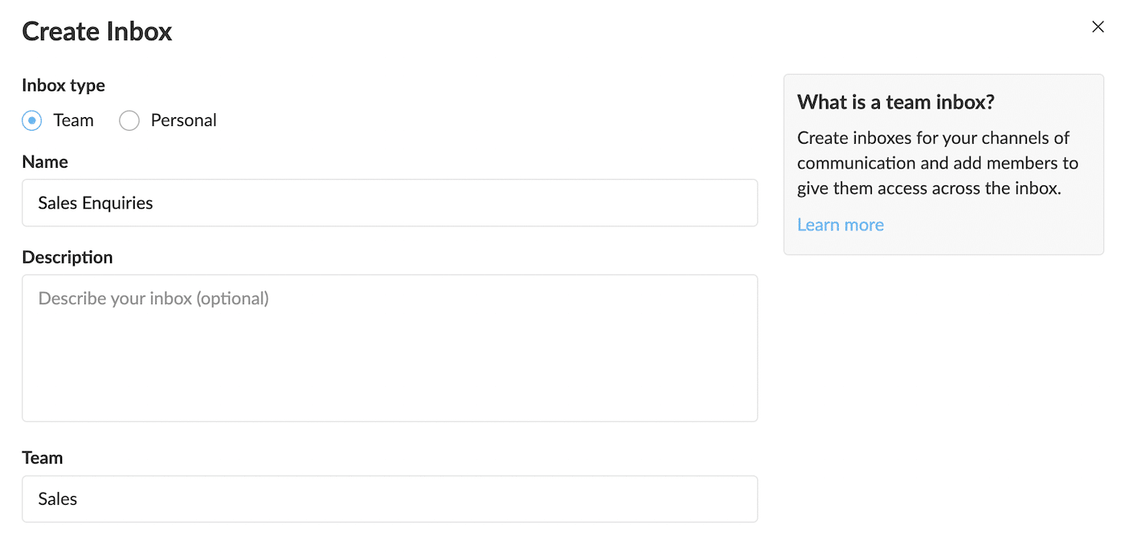Click the Name field label

pyautogui.click(x=44, y=161)
